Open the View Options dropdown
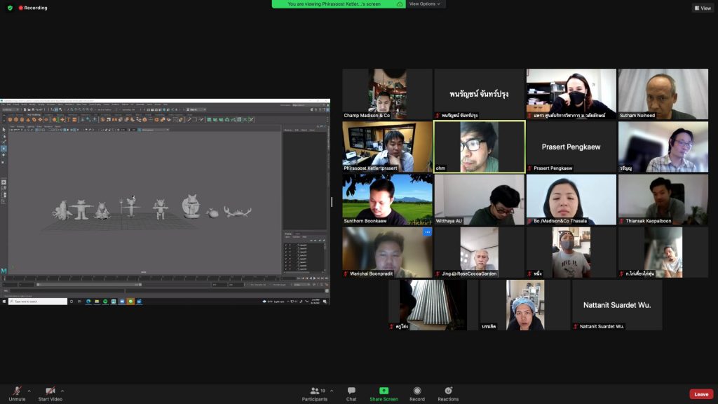 tap(425, 4)
